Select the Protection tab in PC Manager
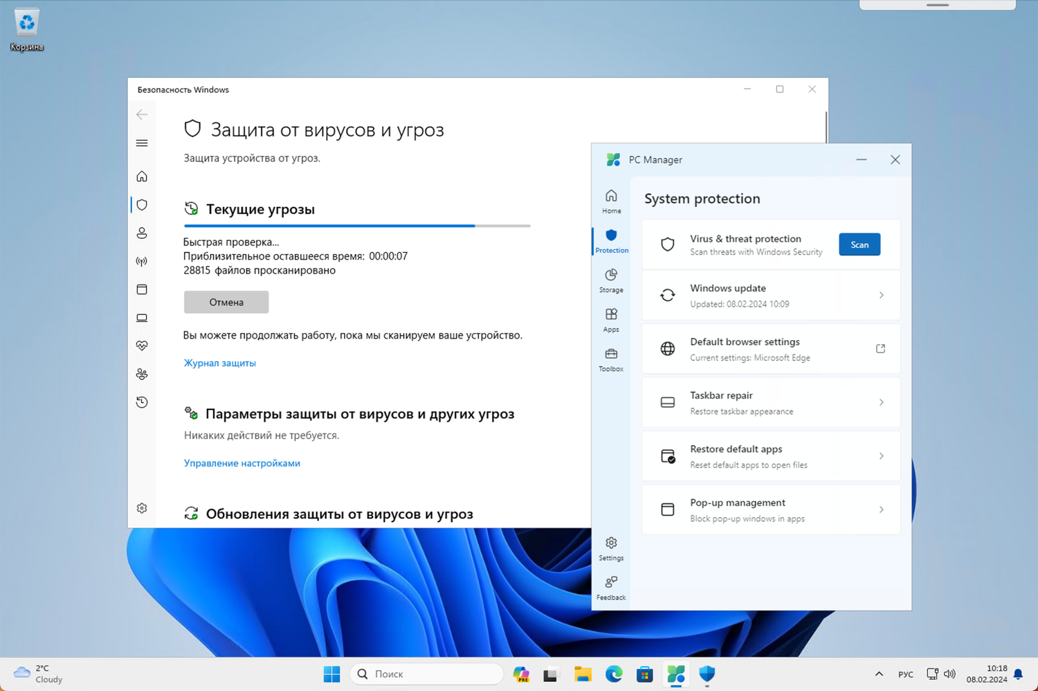Image resolution: width=1038 pixels, height=691 pixels. 611,241
